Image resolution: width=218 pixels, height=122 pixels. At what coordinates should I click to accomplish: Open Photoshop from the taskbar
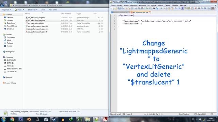20,119
